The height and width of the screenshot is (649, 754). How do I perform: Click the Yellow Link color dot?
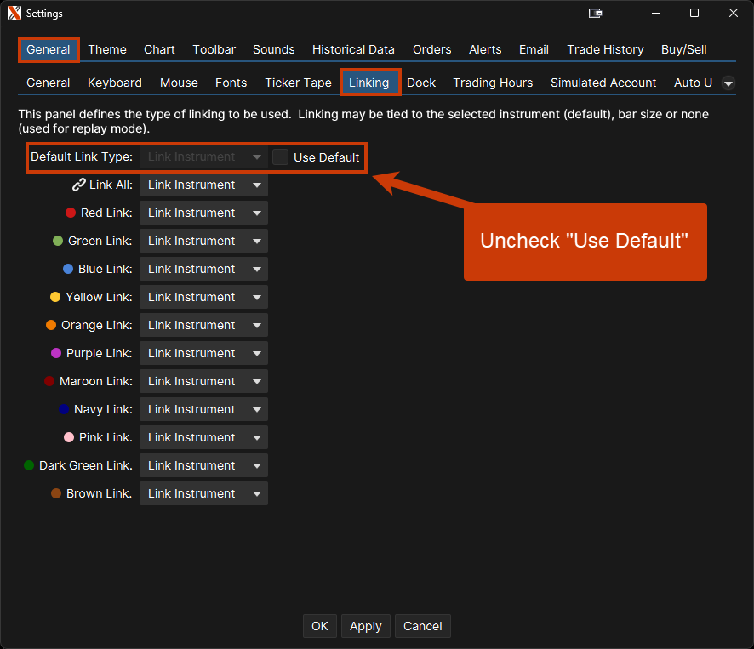[x=55, y=297]
